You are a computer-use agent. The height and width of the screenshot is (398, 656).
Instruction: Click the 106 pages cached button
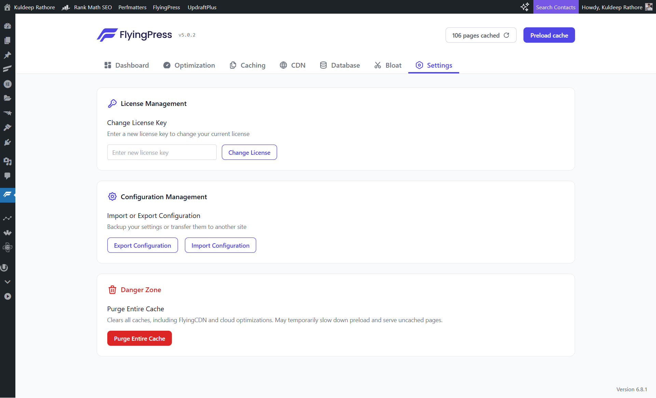tap(481, 35)
